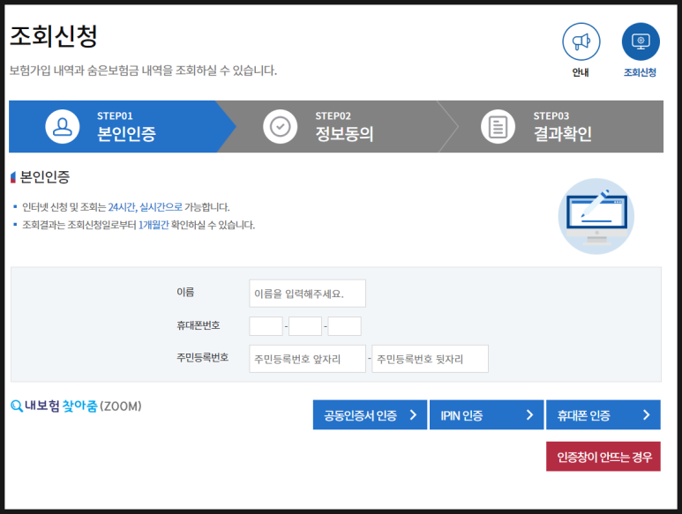Click the arrow on IPIN 인증 button
Image resolution: width=682 pixels, height=514 pixels.
point(529,415)
